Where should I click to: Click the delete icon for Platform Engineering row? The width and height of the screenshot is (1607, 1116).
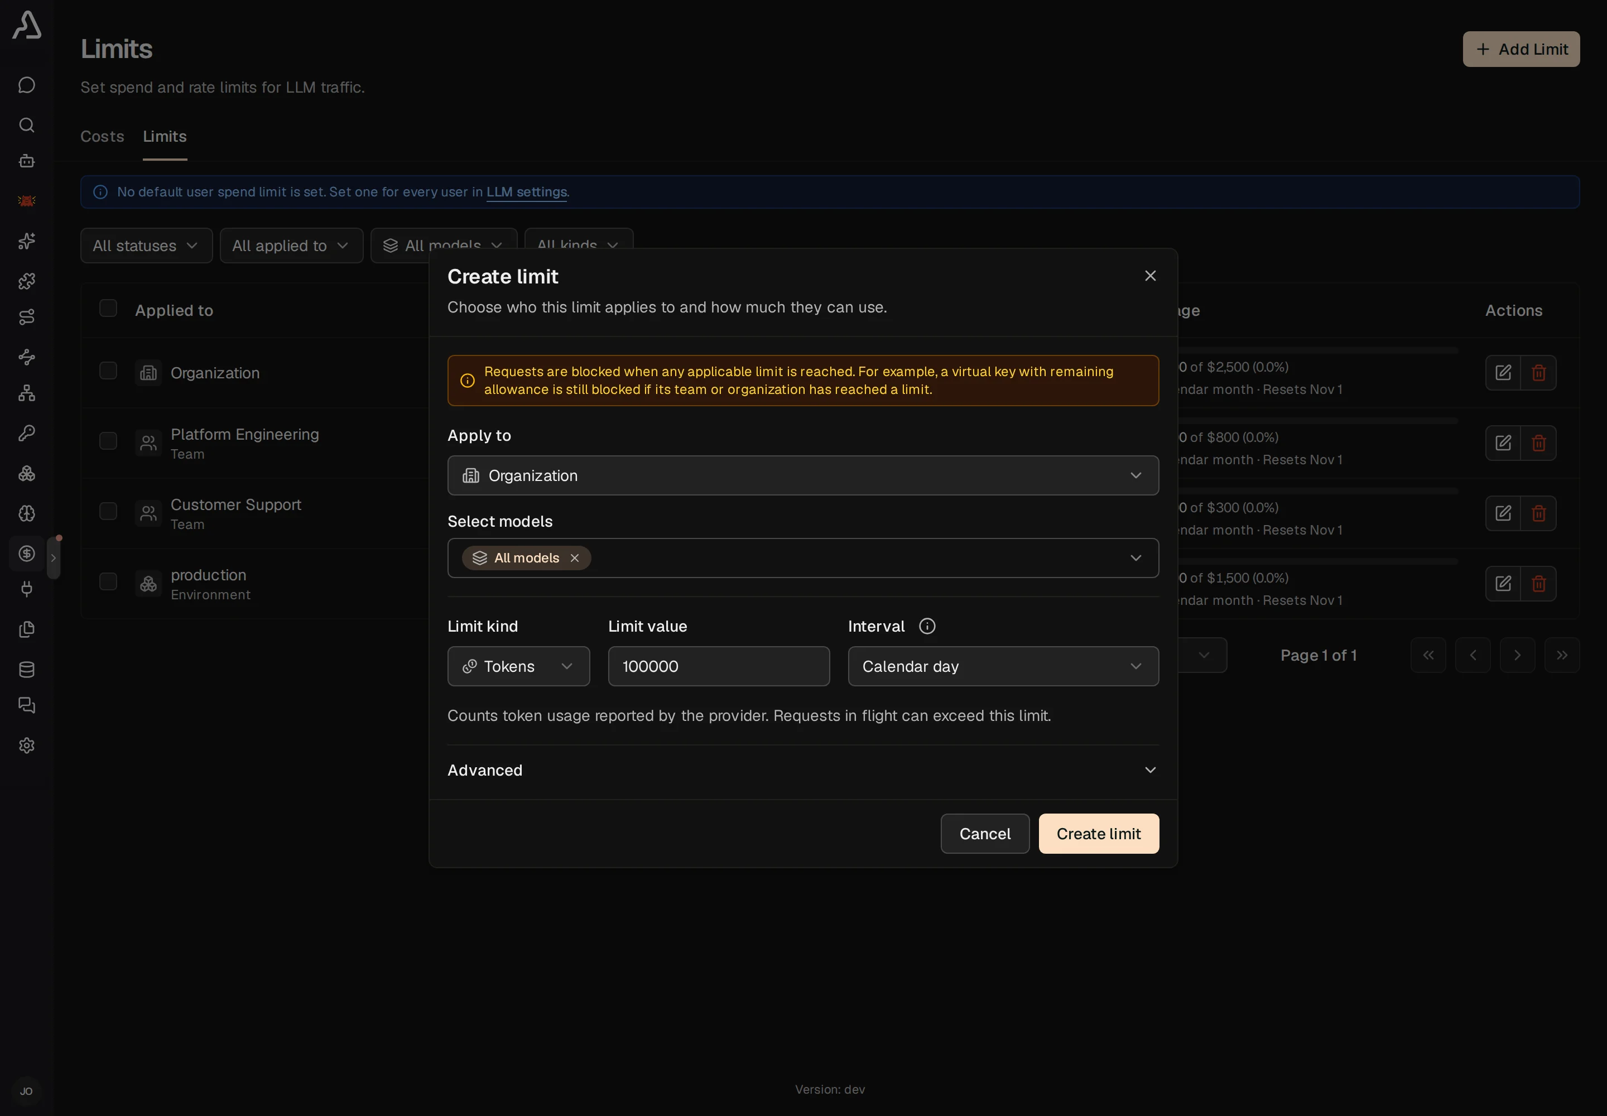click(1538, 443)
